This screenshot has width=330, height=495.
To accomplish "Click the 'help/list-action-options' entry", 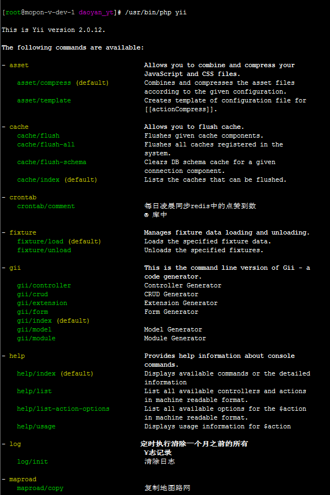I will pyautogui.click(x=63, y=409).
